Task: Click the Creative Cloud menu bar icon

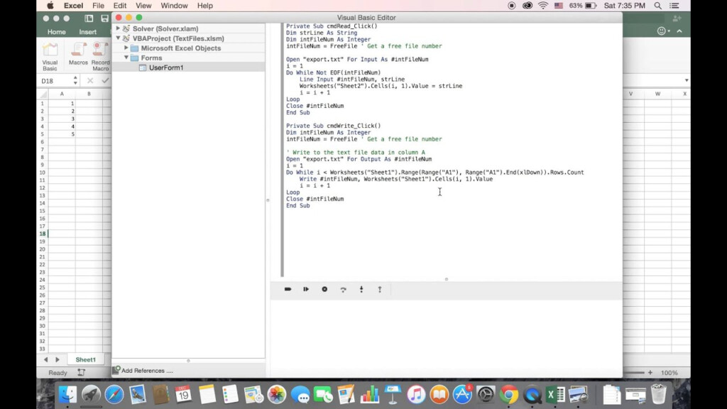Action: coord(528,6)
